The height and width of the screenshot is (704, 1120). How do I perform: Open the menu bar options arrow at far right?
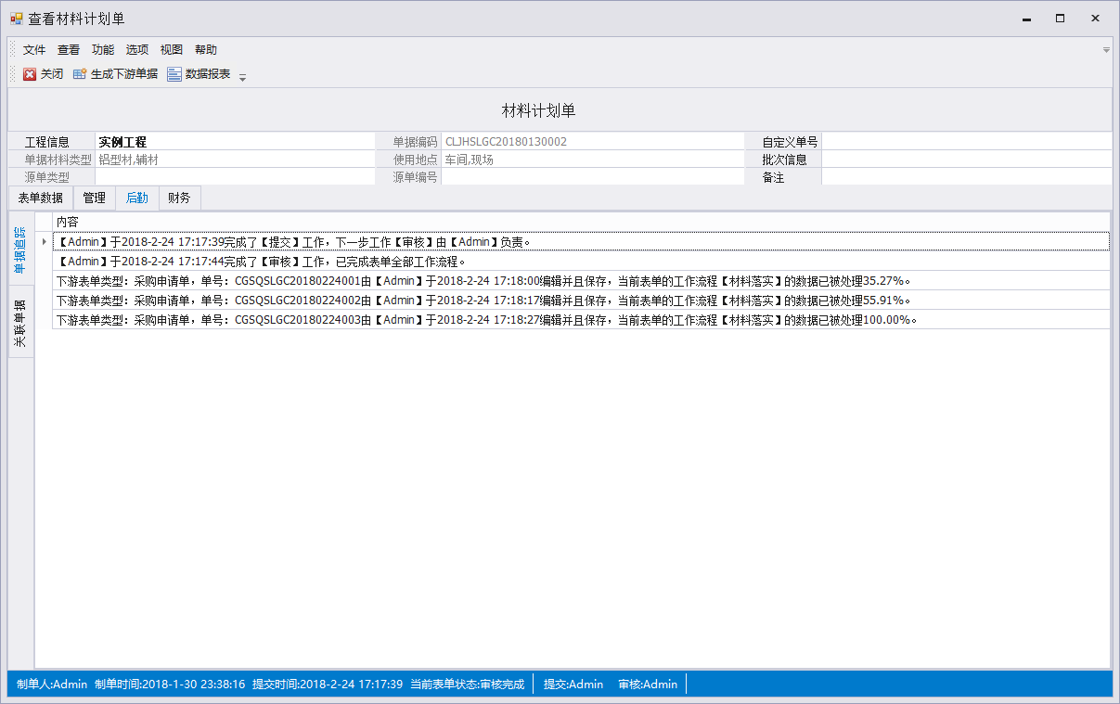pyautogui.click(x=1106, y=50)
